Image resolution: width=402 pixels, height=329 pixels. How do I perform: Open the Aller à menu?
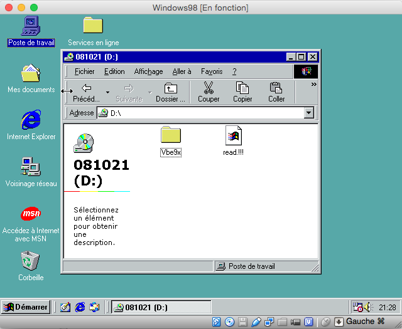click(x=182, y=71)
